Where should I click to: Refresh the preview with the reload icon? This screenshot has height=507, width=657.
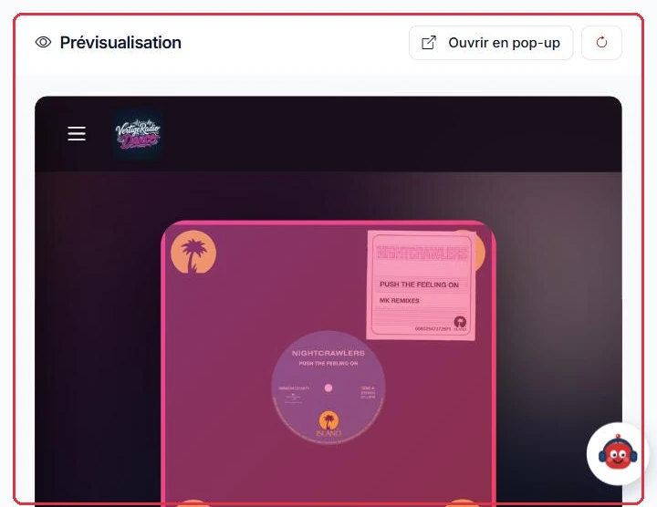[x=601, y=43]
